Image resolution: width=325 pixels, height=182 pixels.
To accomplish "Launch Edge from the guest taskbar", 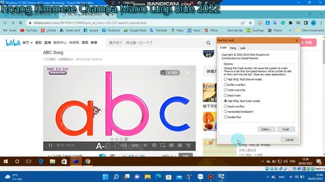I will point(41,161).
